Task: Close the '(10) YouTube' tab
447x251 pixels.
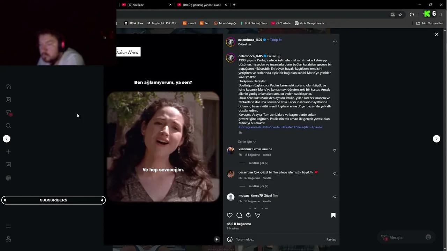Action: [170, 5]
